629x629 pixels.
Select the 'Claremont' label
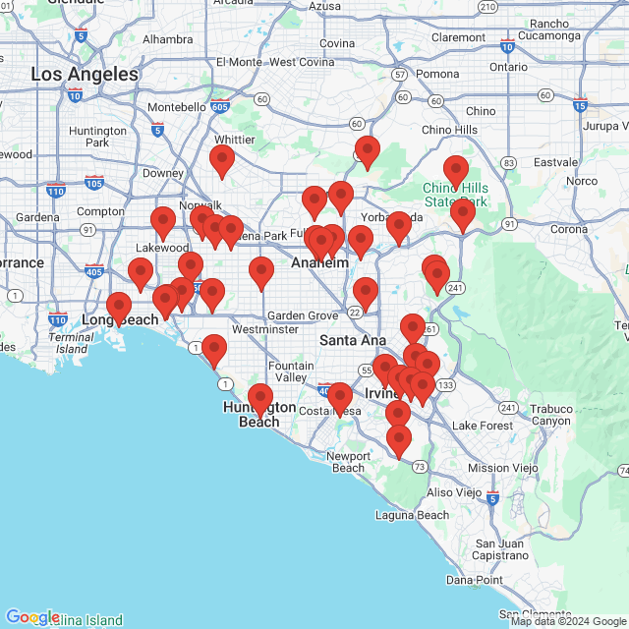pyautogui.click(x=458, y=37)
